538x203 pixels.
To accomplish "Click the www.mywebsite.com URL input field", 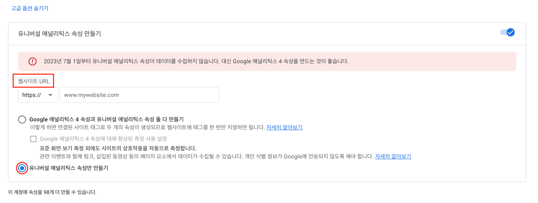I will (139, 95).
